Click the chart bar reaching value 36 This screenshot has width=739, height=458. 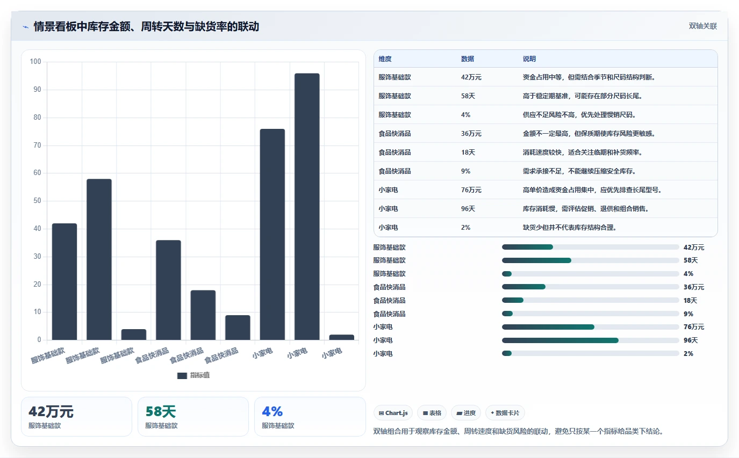point(168,290)
